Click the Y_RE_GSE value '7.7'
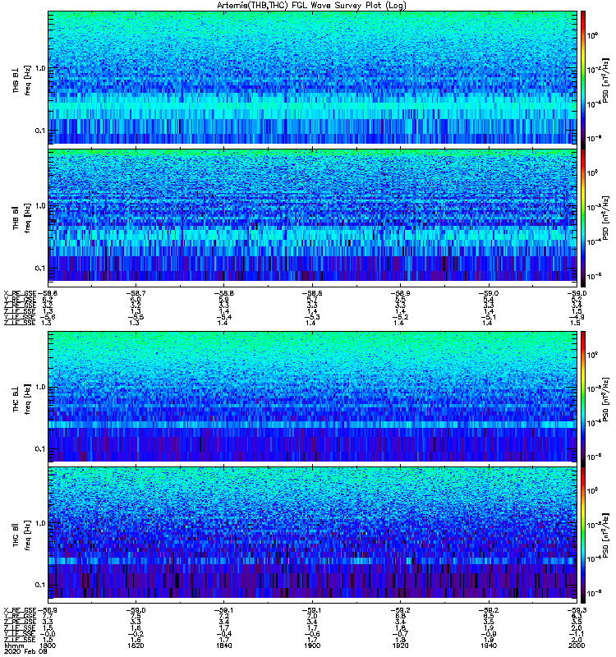This screenshot has height=657, width=616. (48, 617)
